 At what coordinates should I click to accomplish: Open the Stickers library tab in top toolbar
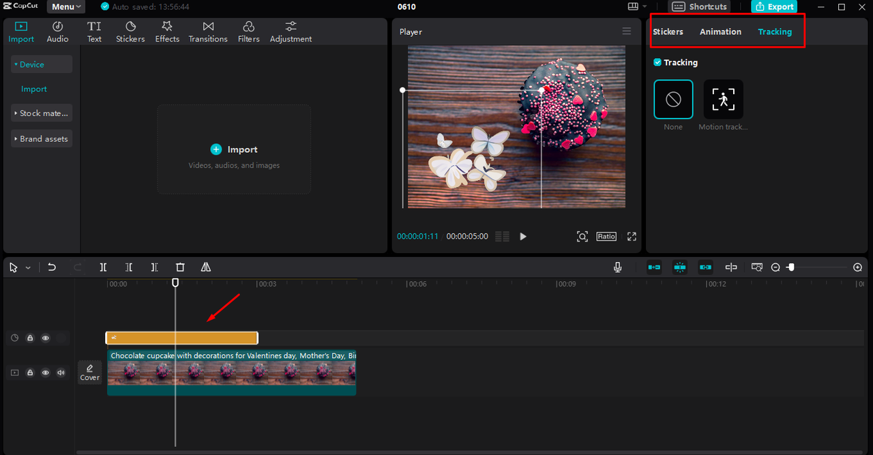[130, 32]
